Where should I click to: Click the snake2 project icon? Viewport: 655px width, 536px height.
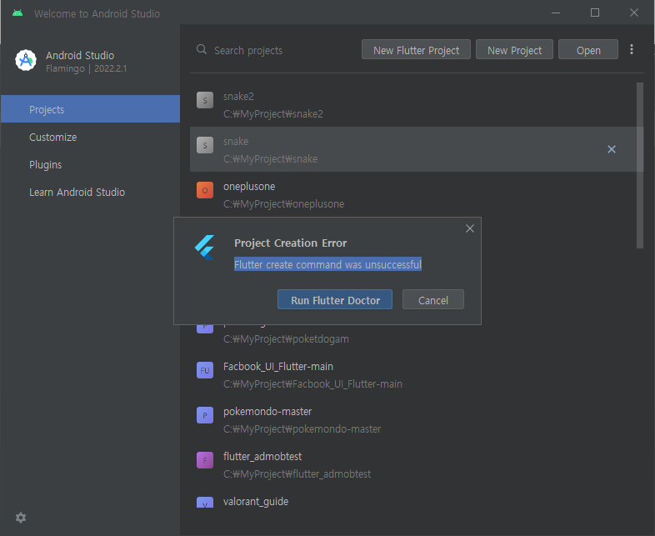point(205,100)
